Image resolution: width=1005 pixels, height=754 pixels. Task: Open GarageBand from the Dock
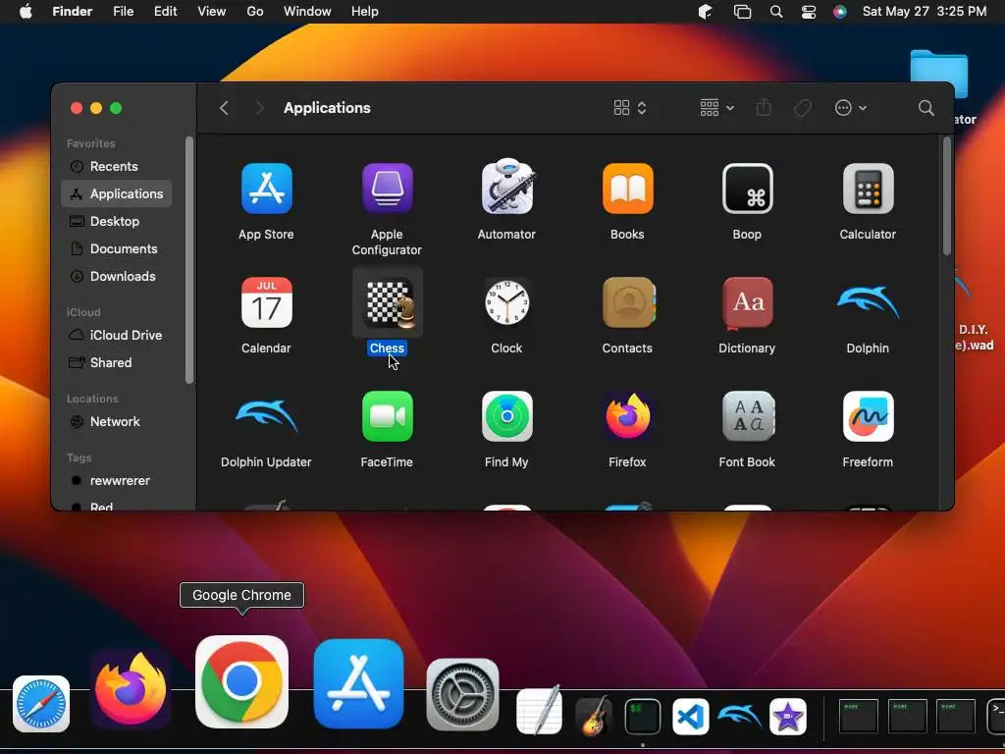pyautogui.click(x=593, y=716)
